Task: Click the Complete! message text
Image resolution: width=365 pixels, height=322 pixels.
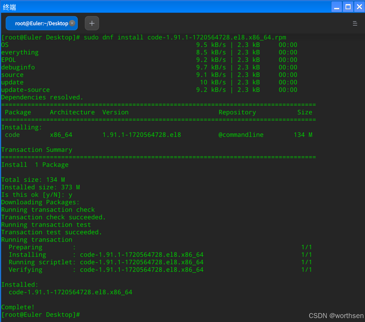Action: tap(18, 307)
